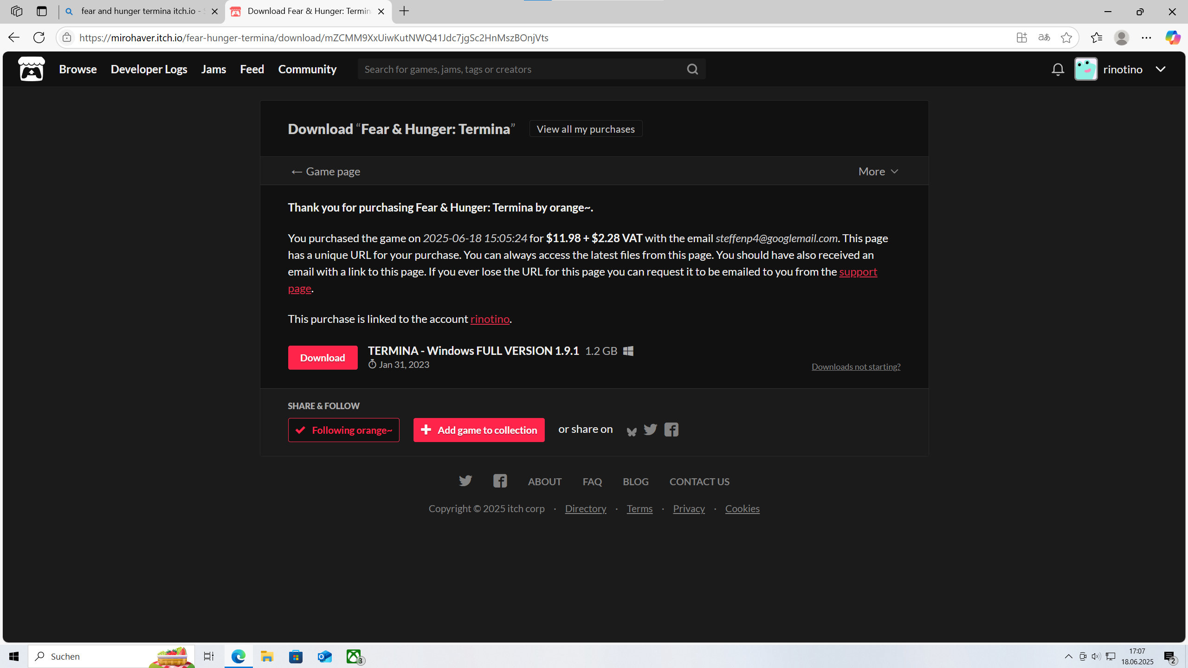Click the translate page icon
The image size is (1188, 668).
tap(1044, 38)
